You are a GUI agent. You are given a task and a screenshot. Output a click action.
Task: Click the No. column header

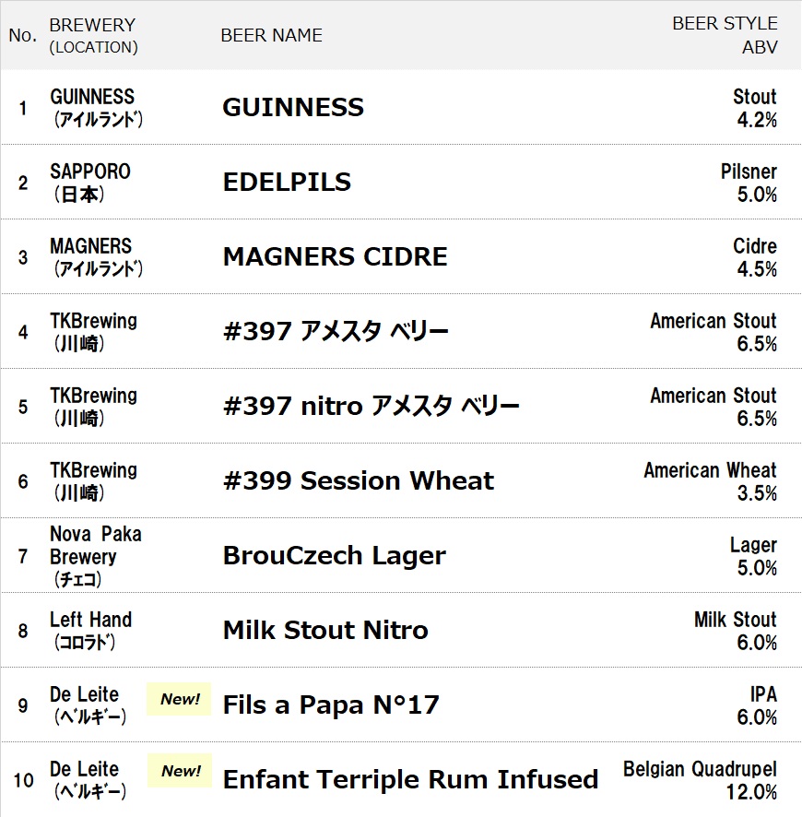[23, 35]
